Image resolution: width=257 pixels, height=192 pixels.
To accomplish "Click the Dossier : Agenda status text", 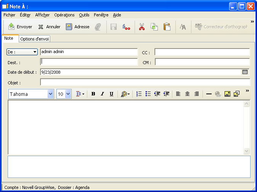I will 74,187.
